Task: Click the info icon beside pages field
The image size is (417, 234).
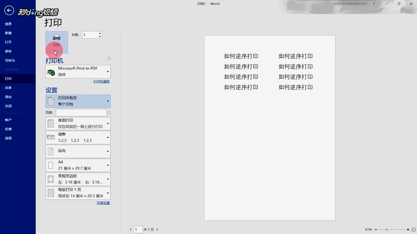Action: coord(109,112)
